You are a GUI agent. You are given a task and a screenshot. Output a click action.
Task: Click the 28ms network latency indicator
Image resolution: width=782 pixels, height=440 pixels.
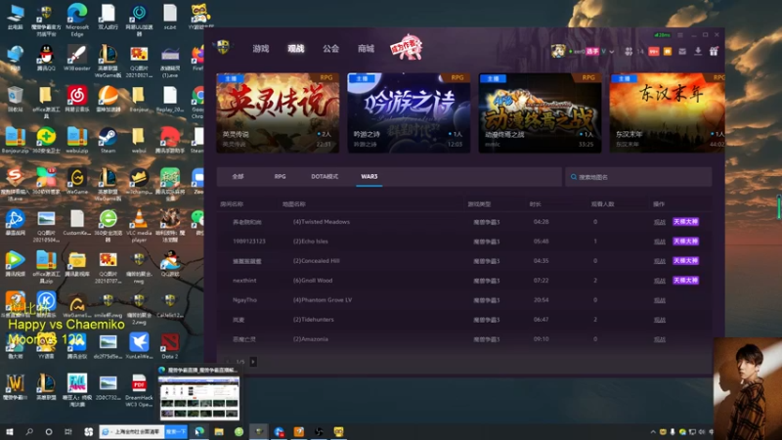click(662, 35)
